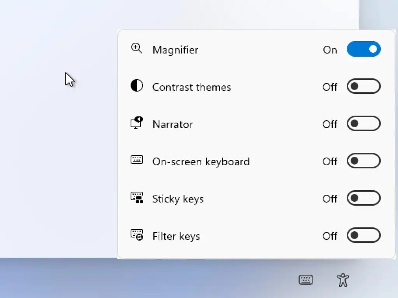
Task: Select the Magnifier label text
Action: click(x=175, y=50)
